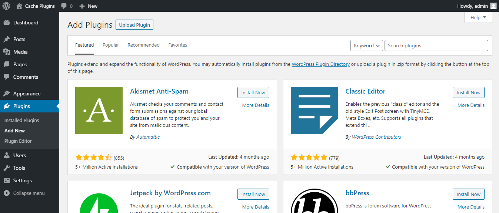Open the Tools menu item
The height and width of the screenshot is (213, 499).
point(30,168)
